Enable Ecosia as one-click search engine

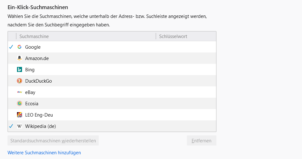(x=11, y=104)
